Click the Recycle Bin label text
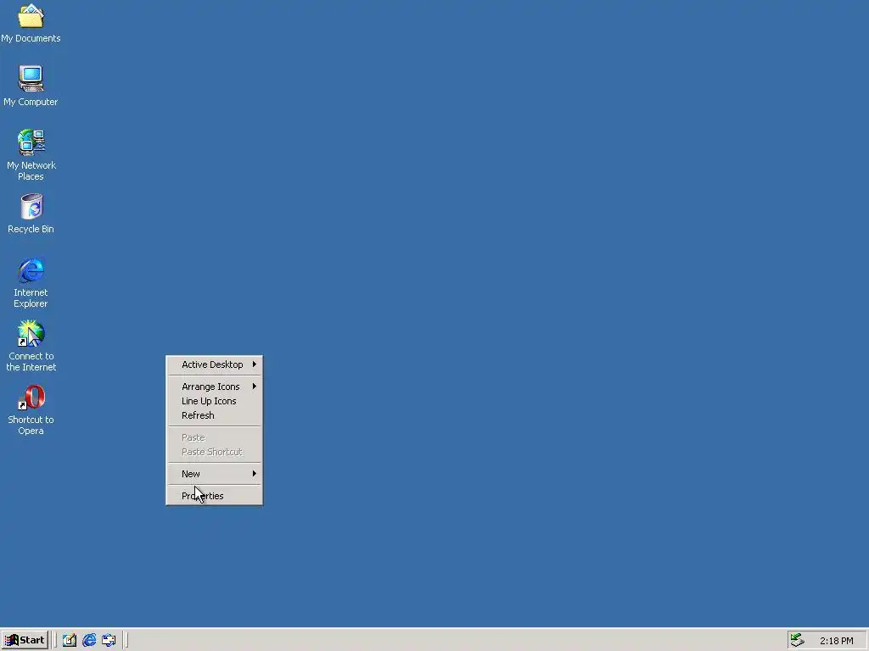 pos(31,229)
